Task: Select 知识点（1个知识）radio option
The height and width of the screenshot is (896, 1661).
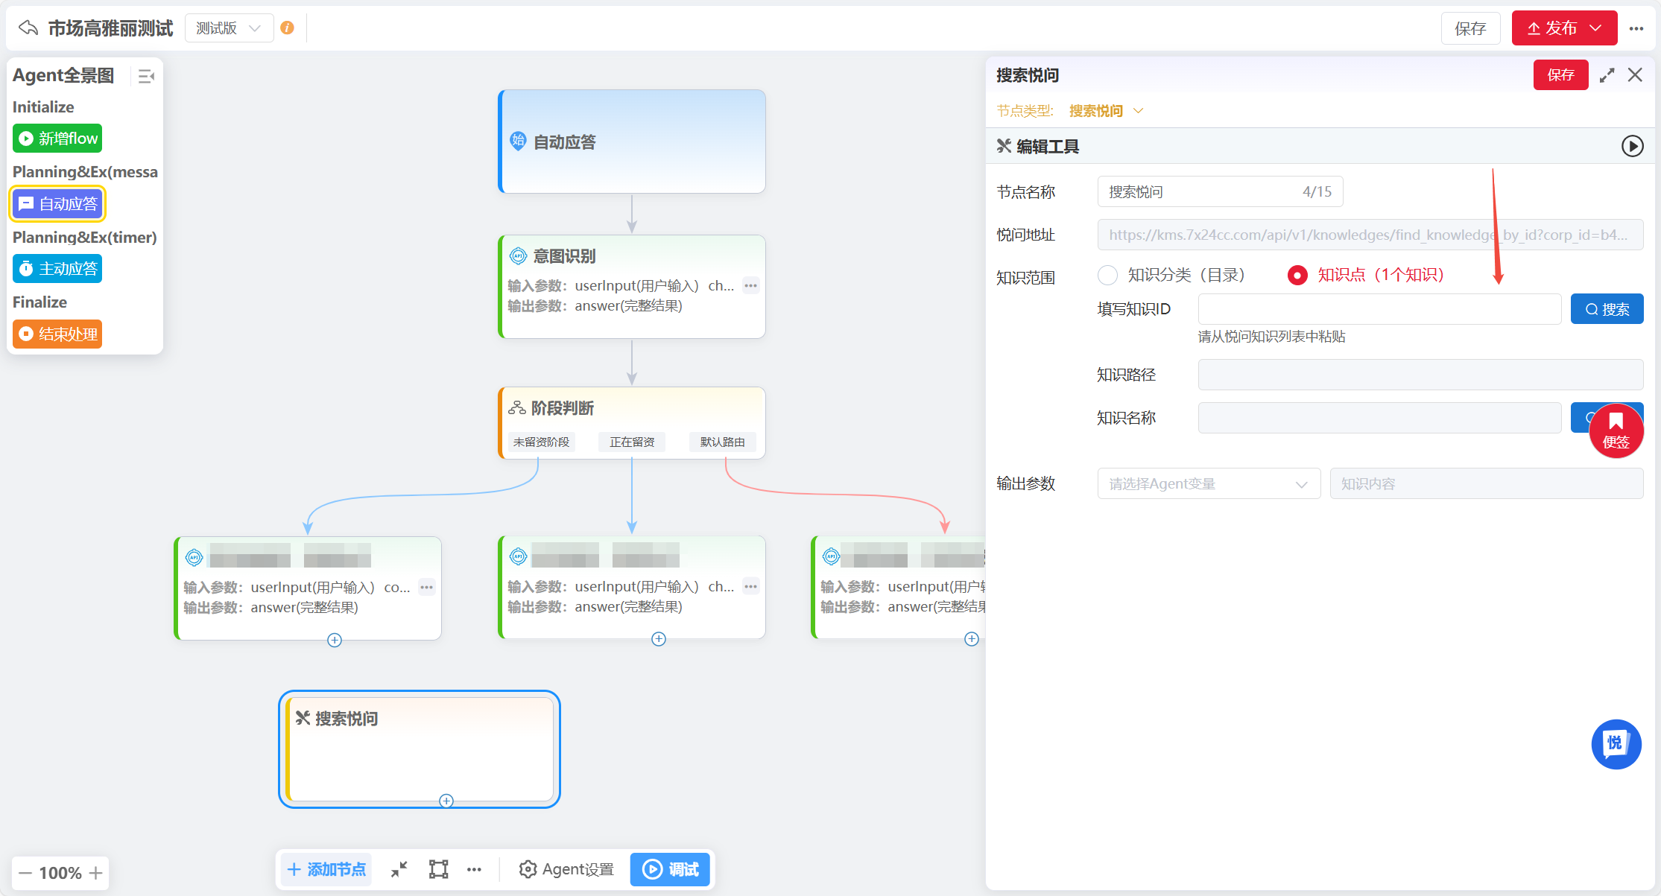Action: point(1297,275)
